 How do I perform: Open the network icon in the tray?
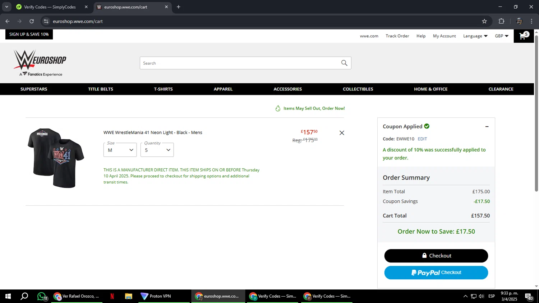tap(474, 296)
